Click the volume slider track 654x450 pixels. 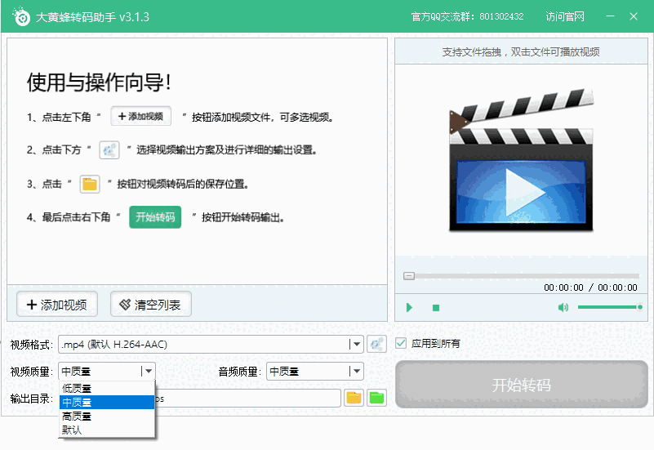click(x=608, y=307)
